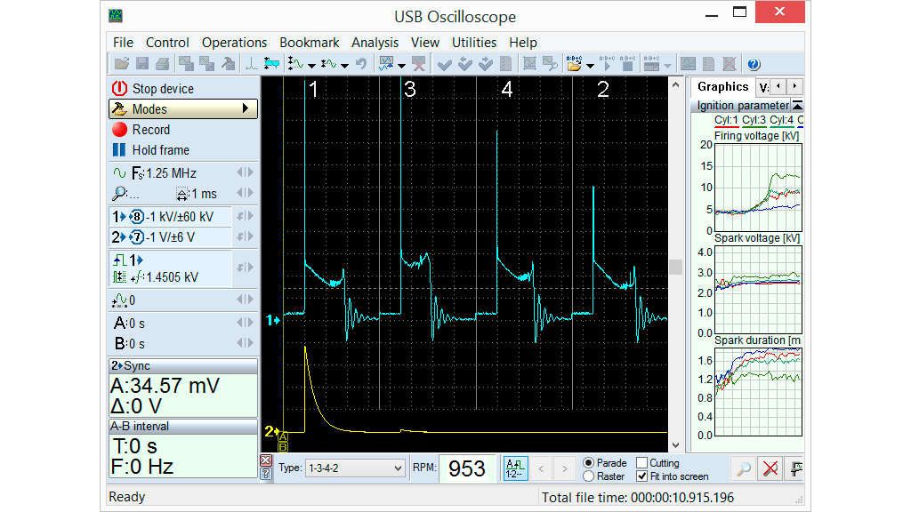911x512 pixels.
Task: Click the A:B+C open folder toolbar icon
Action: click(574, 64)
